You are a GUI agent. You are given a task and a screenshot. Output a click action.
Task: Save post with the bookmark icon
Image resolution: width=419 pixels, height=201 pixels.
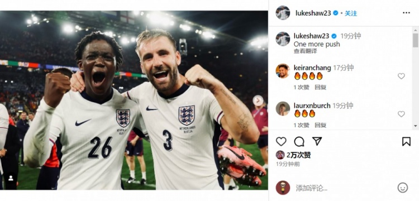click(x=406, y=141)
